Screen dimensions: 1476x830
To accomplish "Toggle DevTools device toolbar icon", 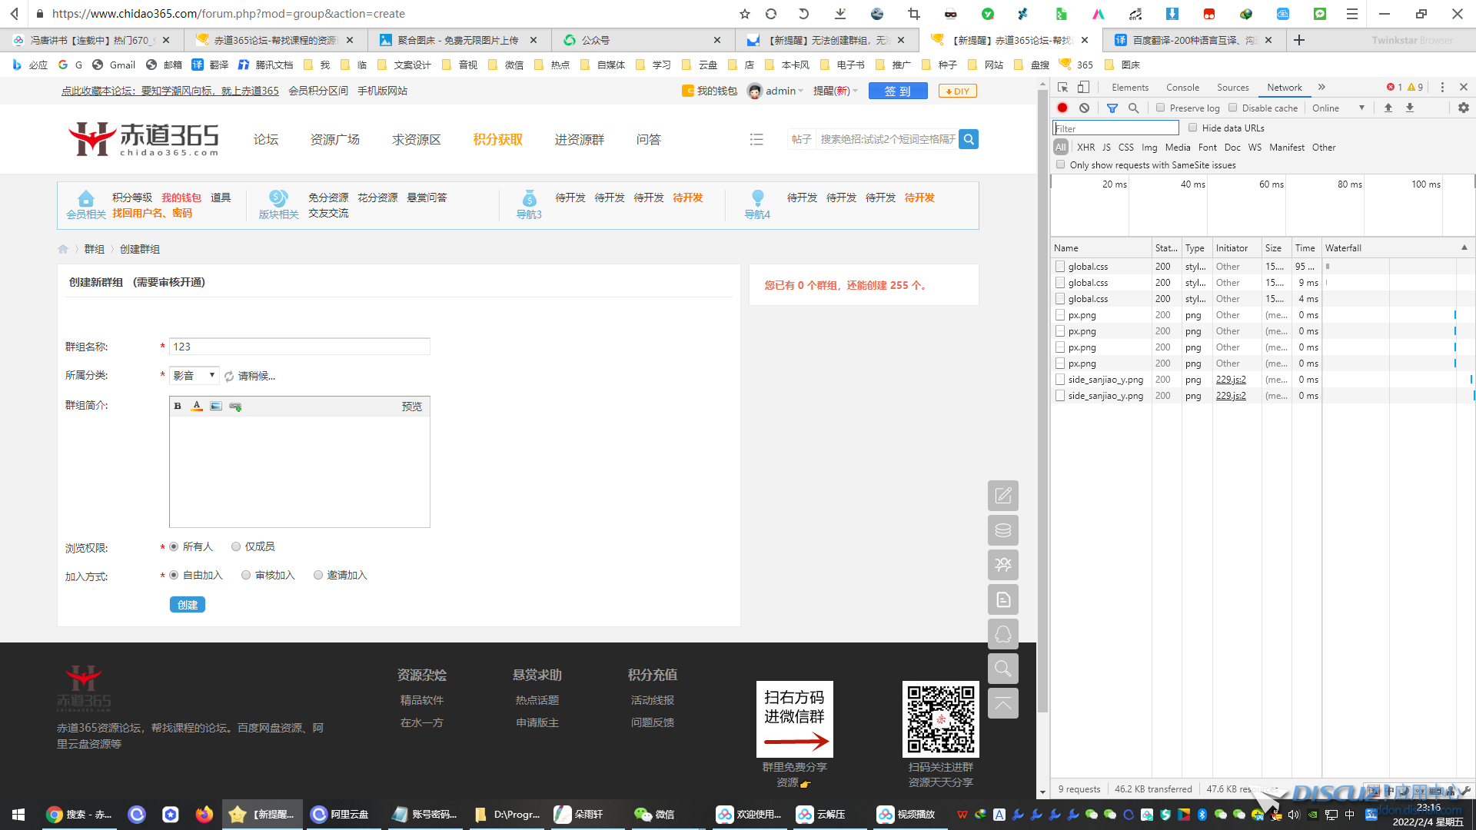I will point(1083,87).
